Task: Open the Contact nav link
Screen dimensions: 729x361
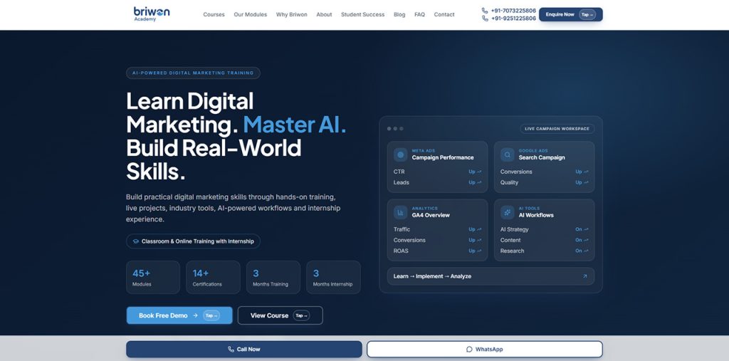Action: point(444,14)
